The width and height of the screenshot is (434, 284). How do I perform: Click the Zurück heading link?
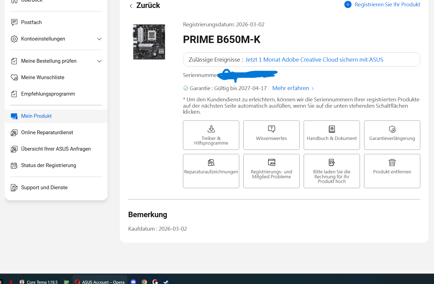coord(148,5)
